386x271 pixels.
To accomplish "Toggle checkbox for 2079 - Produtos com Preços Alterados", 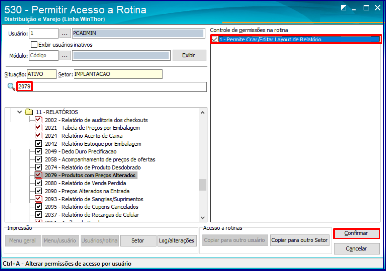I will (38, 175).
